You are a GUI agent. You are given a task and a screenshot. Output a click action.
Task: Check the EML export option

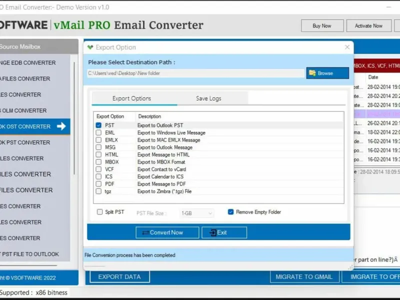(x=98, y=132)
